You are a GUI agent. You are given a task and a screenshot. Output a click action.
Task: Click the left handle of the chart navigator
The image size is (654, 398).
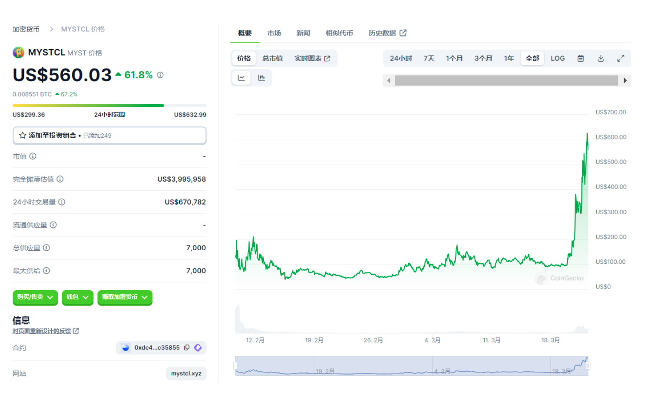(x=236, y=366)
